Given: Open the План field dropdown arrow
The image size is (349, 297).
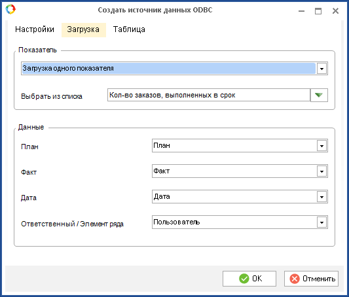Looking at the screenshot, I should click(321, 146).
